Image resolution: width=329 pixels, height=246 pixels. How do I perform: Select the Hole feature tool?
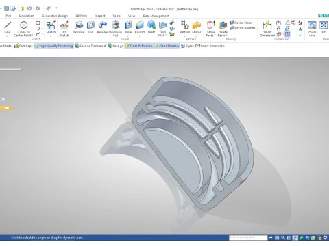click(128, 27)
